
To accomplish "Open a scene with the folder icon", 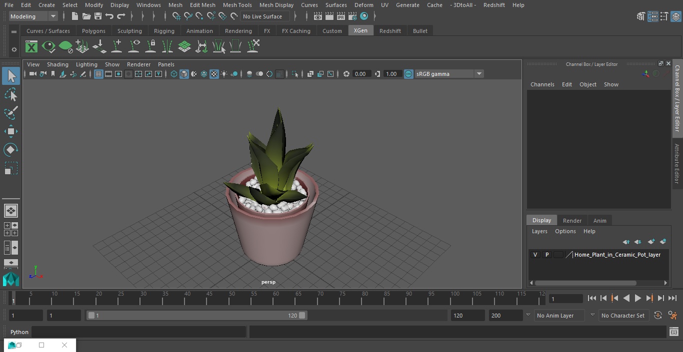I will pyautogui.click(x=86, y=16).
